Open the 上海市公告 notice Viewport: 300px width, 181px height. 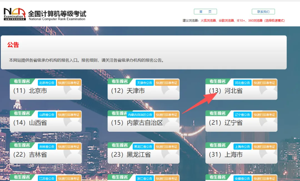(242, 147)
